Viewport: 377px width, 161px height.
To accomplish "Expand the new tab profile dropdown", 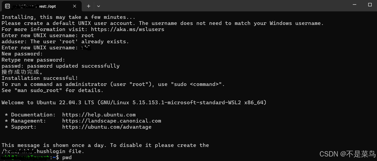I will [98, 6].
